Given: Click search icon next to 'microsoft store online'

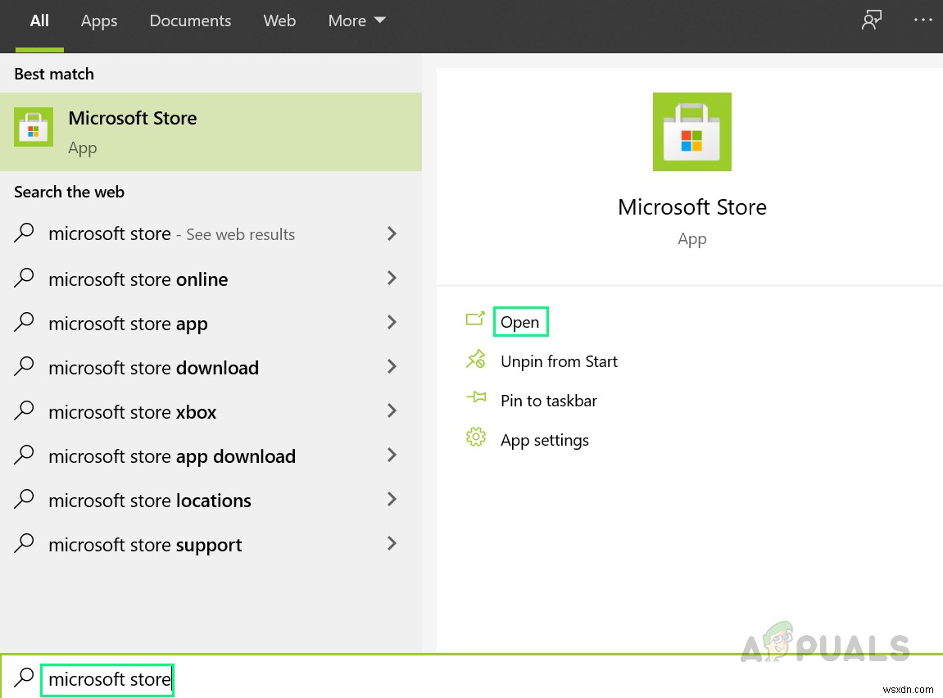Looking at the screenshot, I should 24,277.
